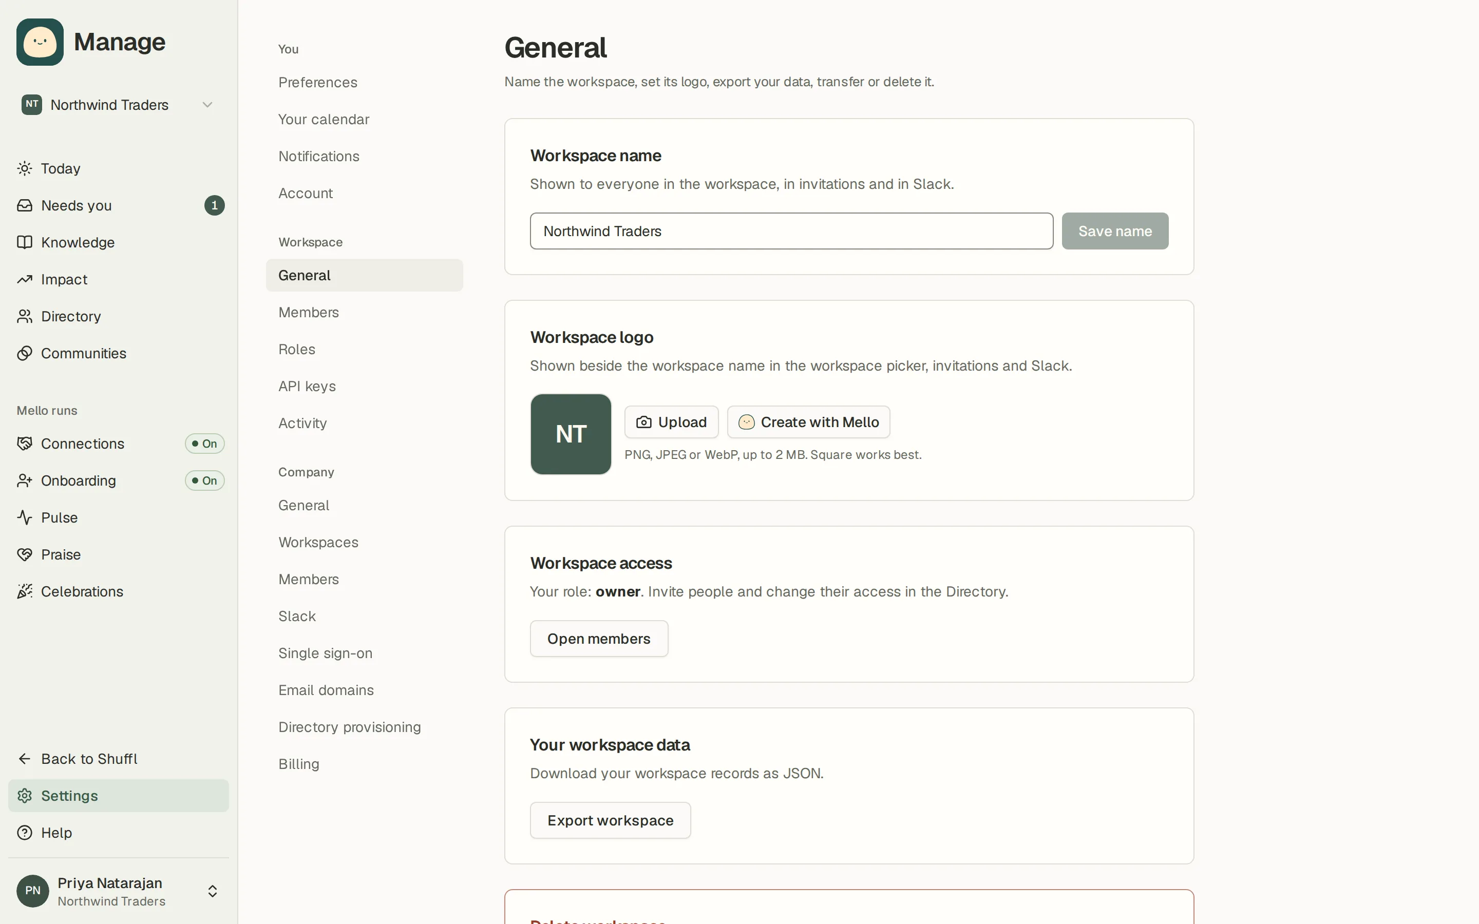Click the Praise heart icon
Viewport: 1479px width, 924px height.
(25, 555)
